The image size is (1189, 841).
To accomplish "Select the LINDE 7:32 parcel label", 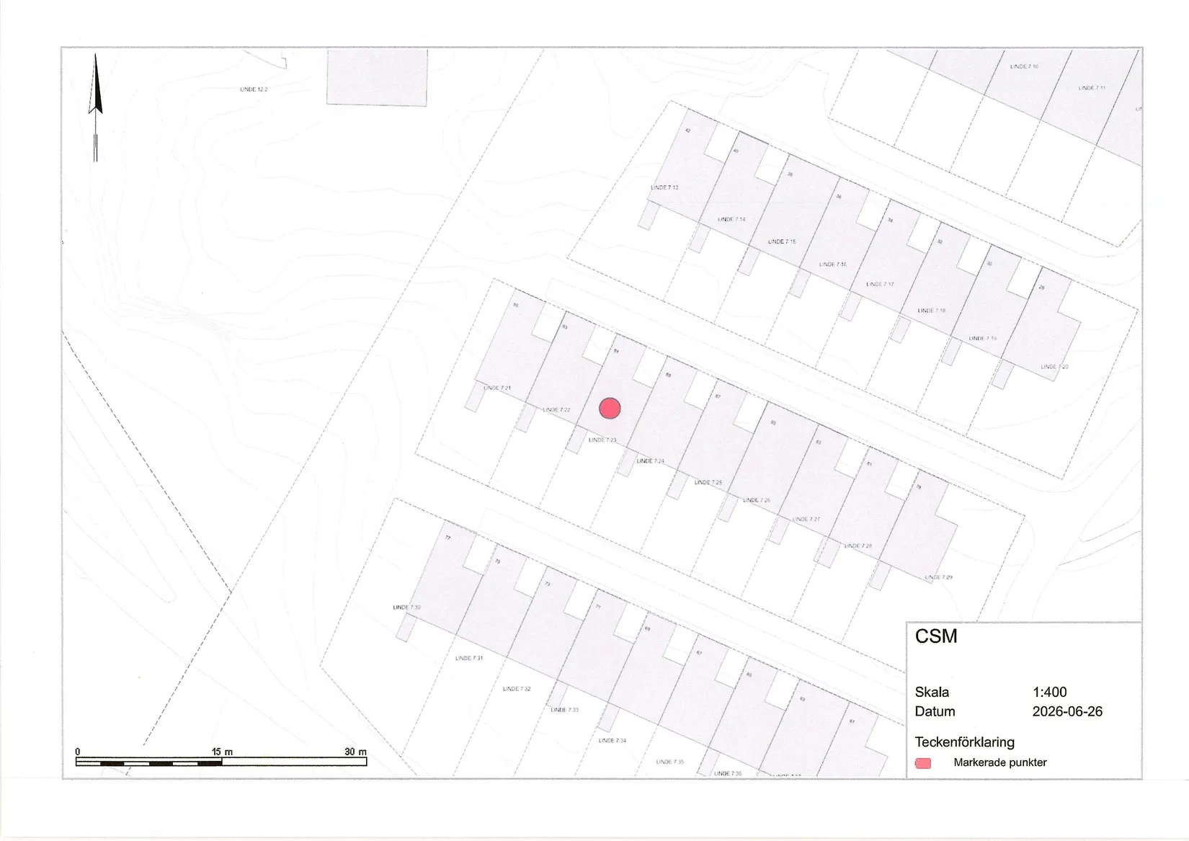I will pyautogui.click(x=517, y=689).
